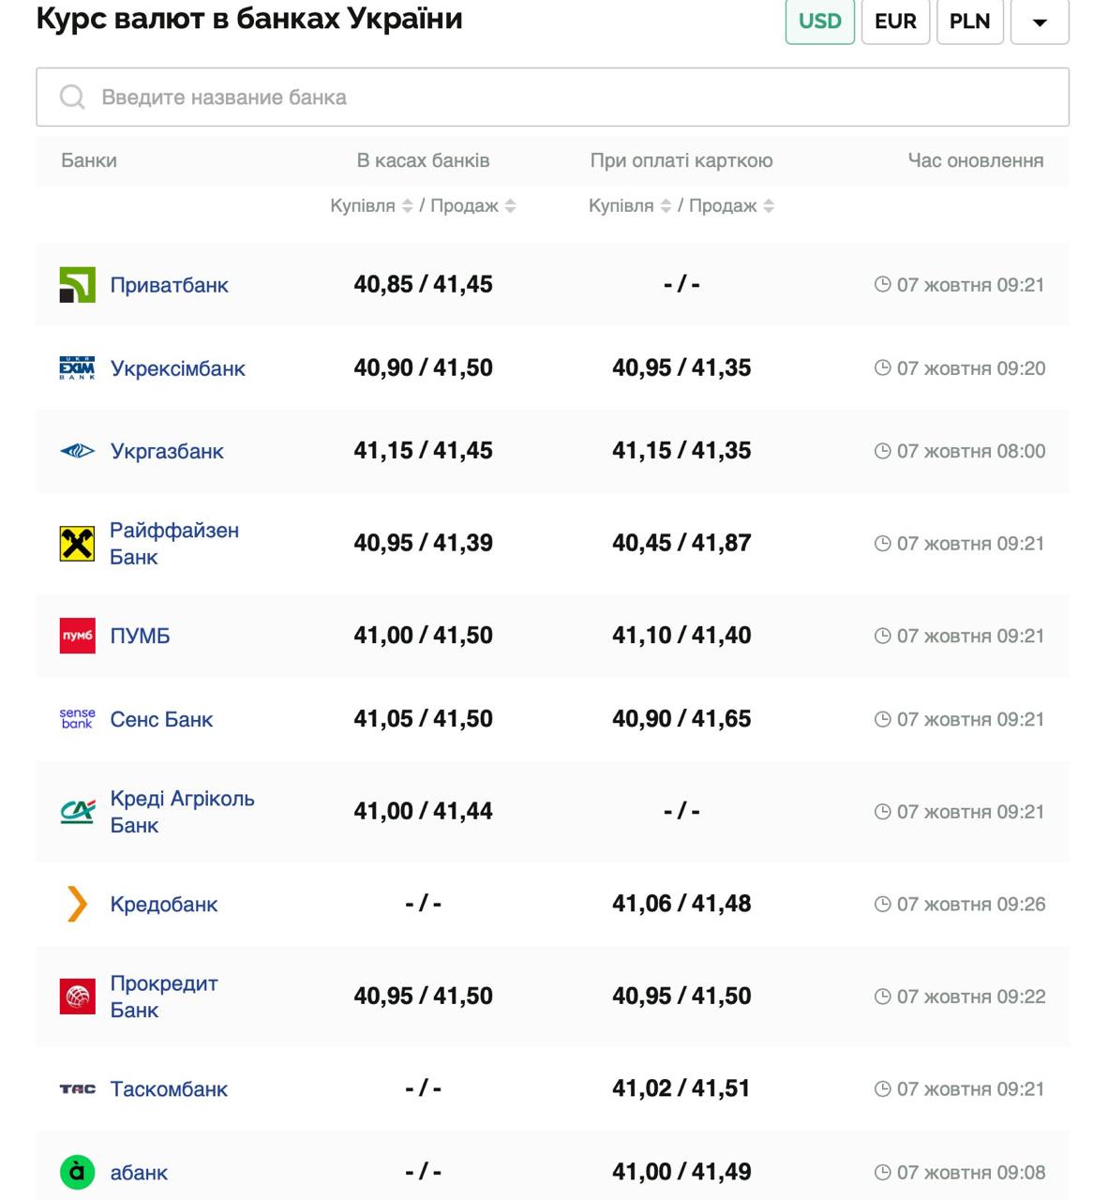
Task: Open the Укргазбанк bank link
Action: [167, 452]
